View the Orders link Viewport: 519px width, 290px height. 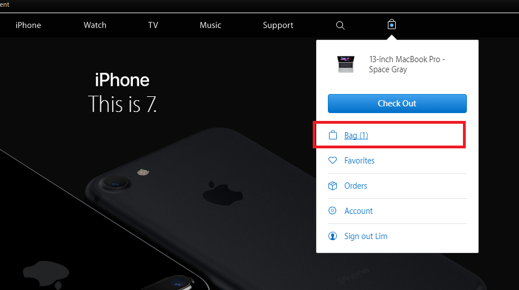click(355, 186)
